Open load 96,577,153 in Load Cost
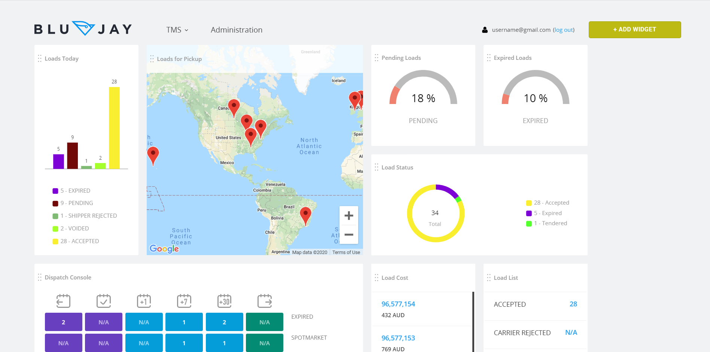Screen dimensions: 710x352 point(398,338)
